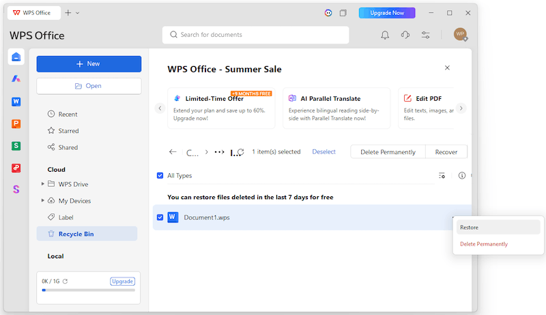Click the Recover button

(446, 152)
